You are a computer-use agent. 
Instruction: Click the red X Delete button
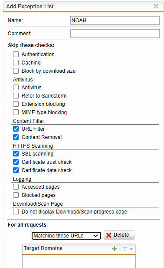119,235
